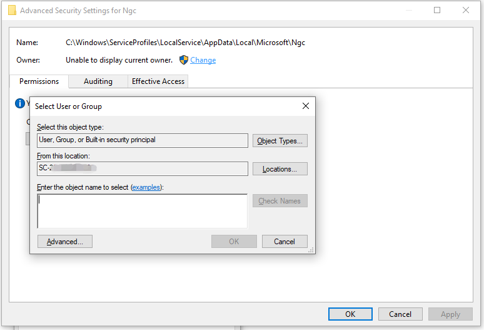
Task: Close the Advanced Security Settings window
Action: 466,10
